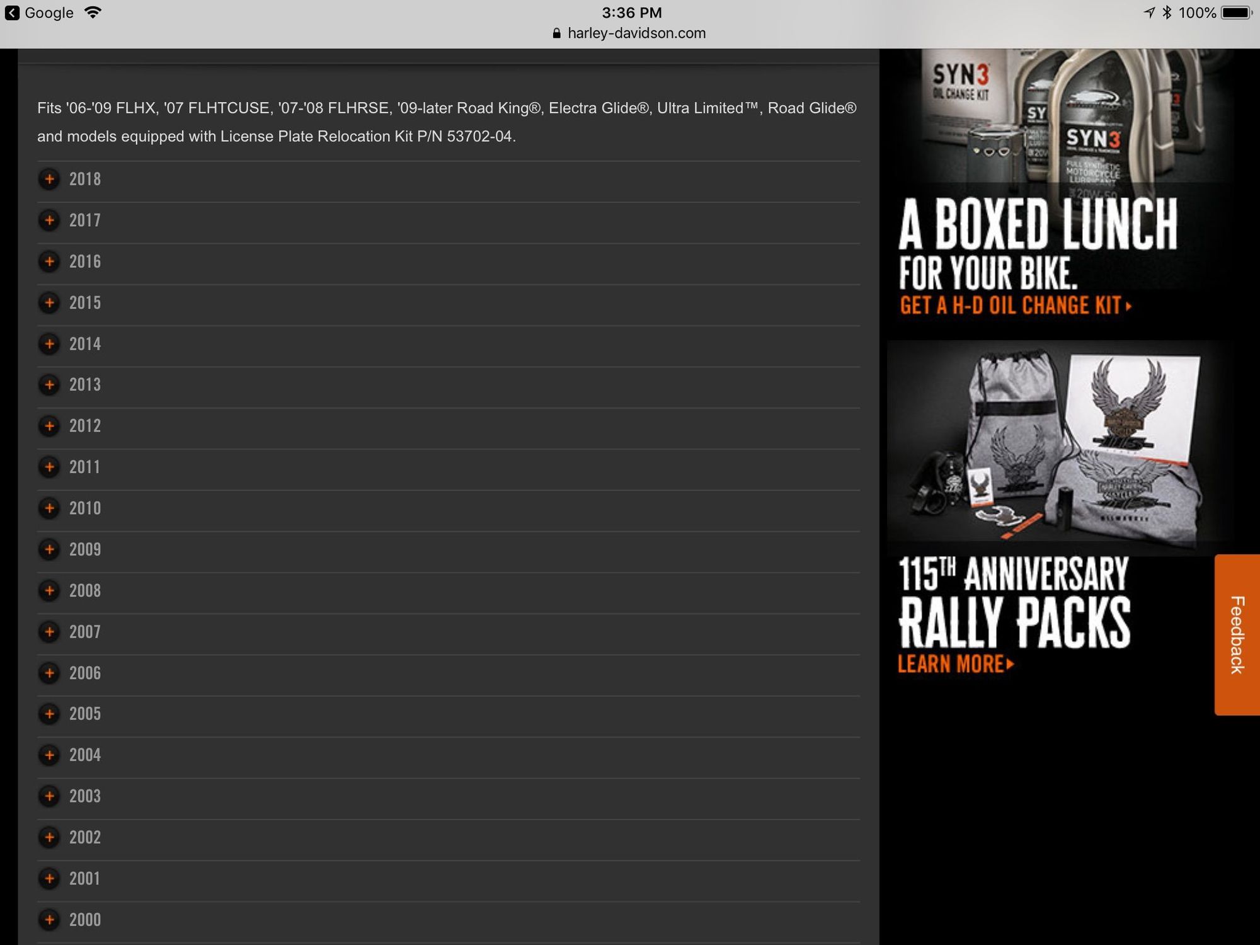
Task: Click the plus icon next to 2018
Action: tap(49, 179)
